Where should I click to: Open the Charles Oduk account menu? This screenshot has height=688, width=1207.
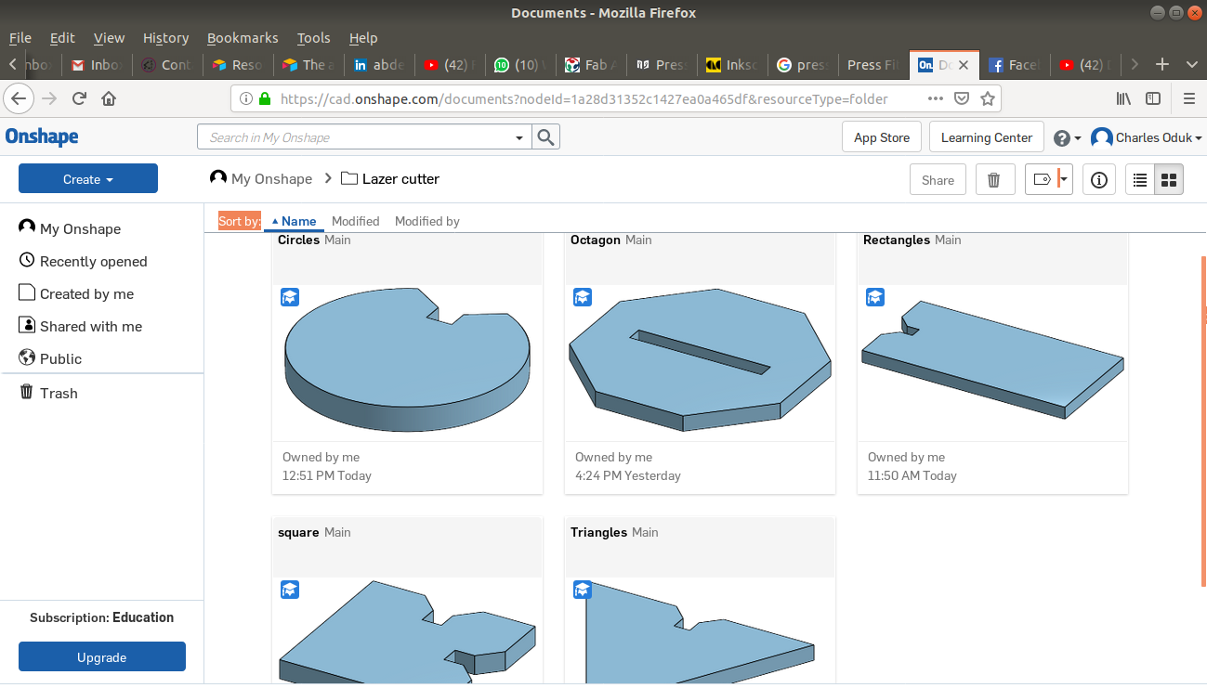[x=1147, y=137]
